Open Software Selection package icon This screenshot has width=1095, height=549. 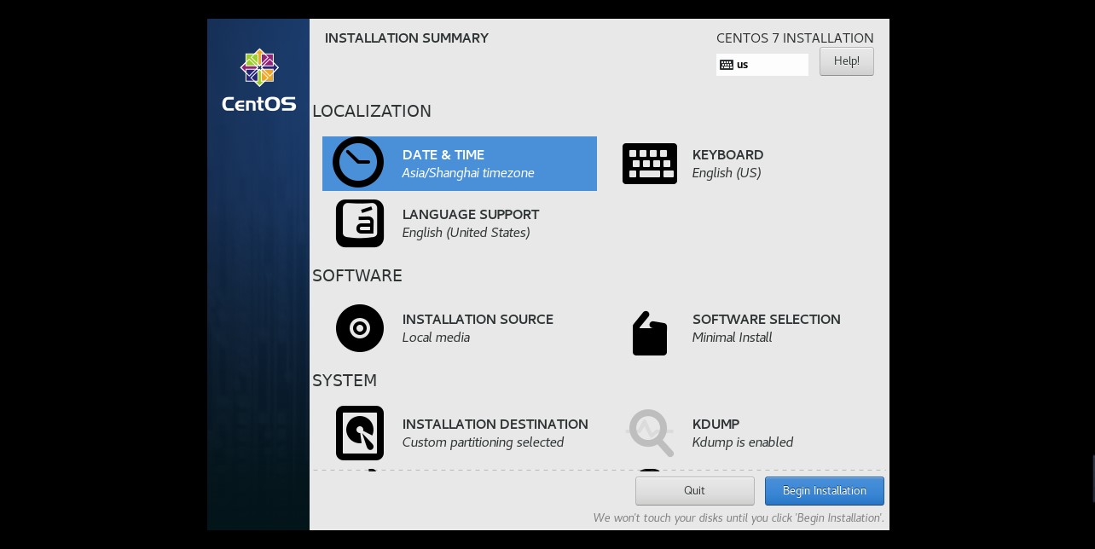tap(650, 333)
